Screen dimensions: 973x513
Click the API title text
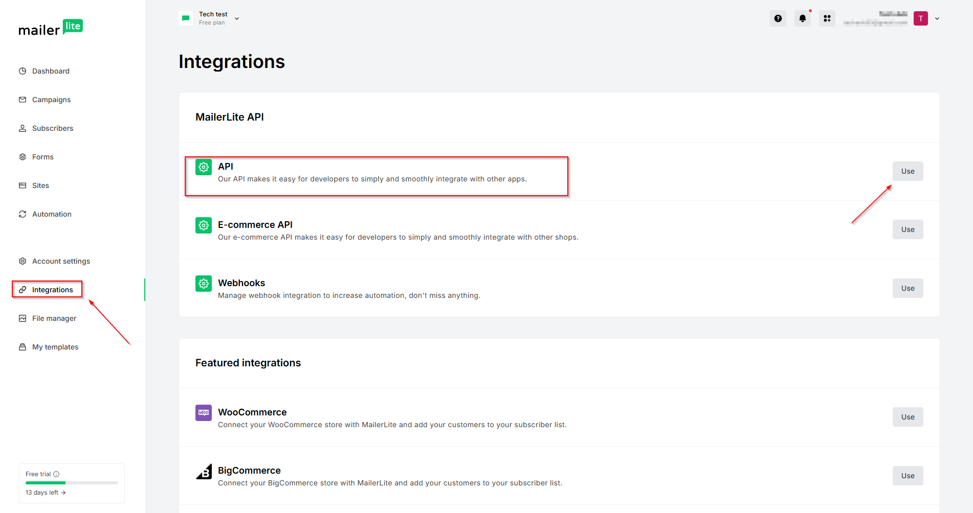pos(226,167)
